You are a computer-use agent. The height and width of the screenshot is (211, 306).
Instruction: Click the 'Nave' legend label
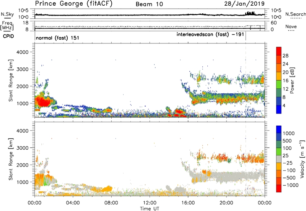click(291, 26)
